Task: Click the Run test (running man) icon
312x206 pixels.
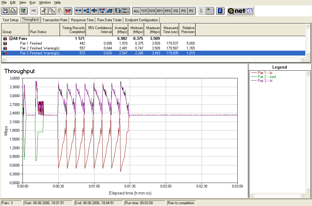Action: 23,11
